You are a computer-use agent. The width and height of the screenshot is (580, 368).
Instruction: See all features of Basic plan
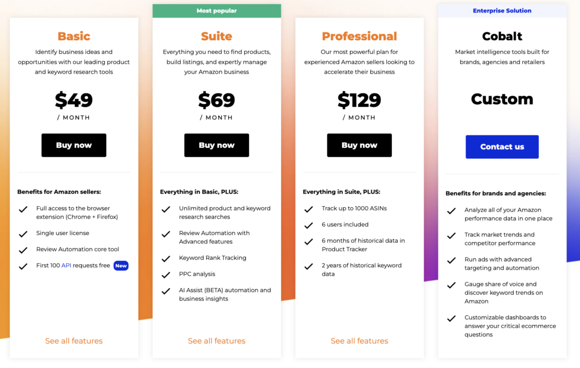pyautogui.click(x=74, y=341)
